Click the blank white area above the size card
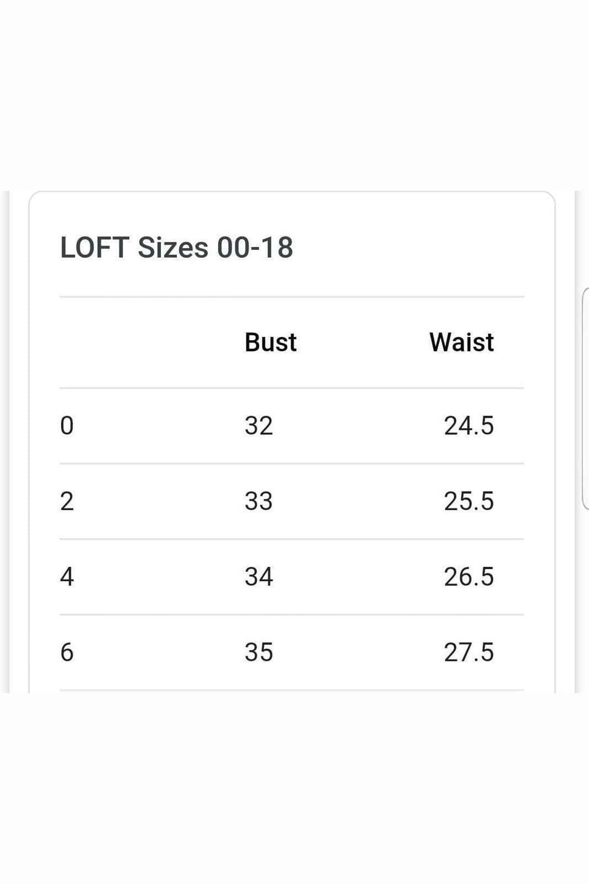 tap(294, 94)
